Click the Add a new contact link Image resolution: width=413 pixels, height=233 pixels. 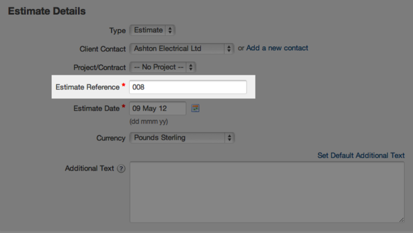277,48
